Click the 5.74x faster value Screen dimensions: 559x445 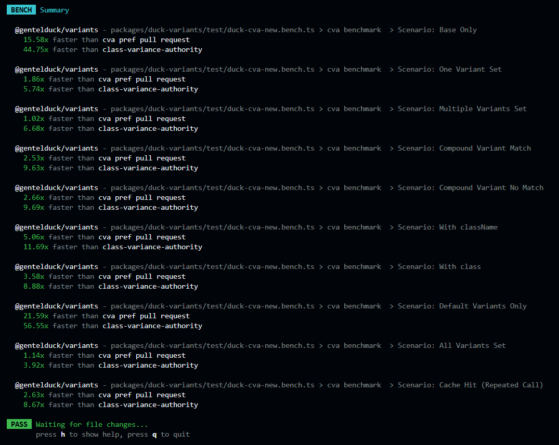pyautogui.click(x=34, y=89)
